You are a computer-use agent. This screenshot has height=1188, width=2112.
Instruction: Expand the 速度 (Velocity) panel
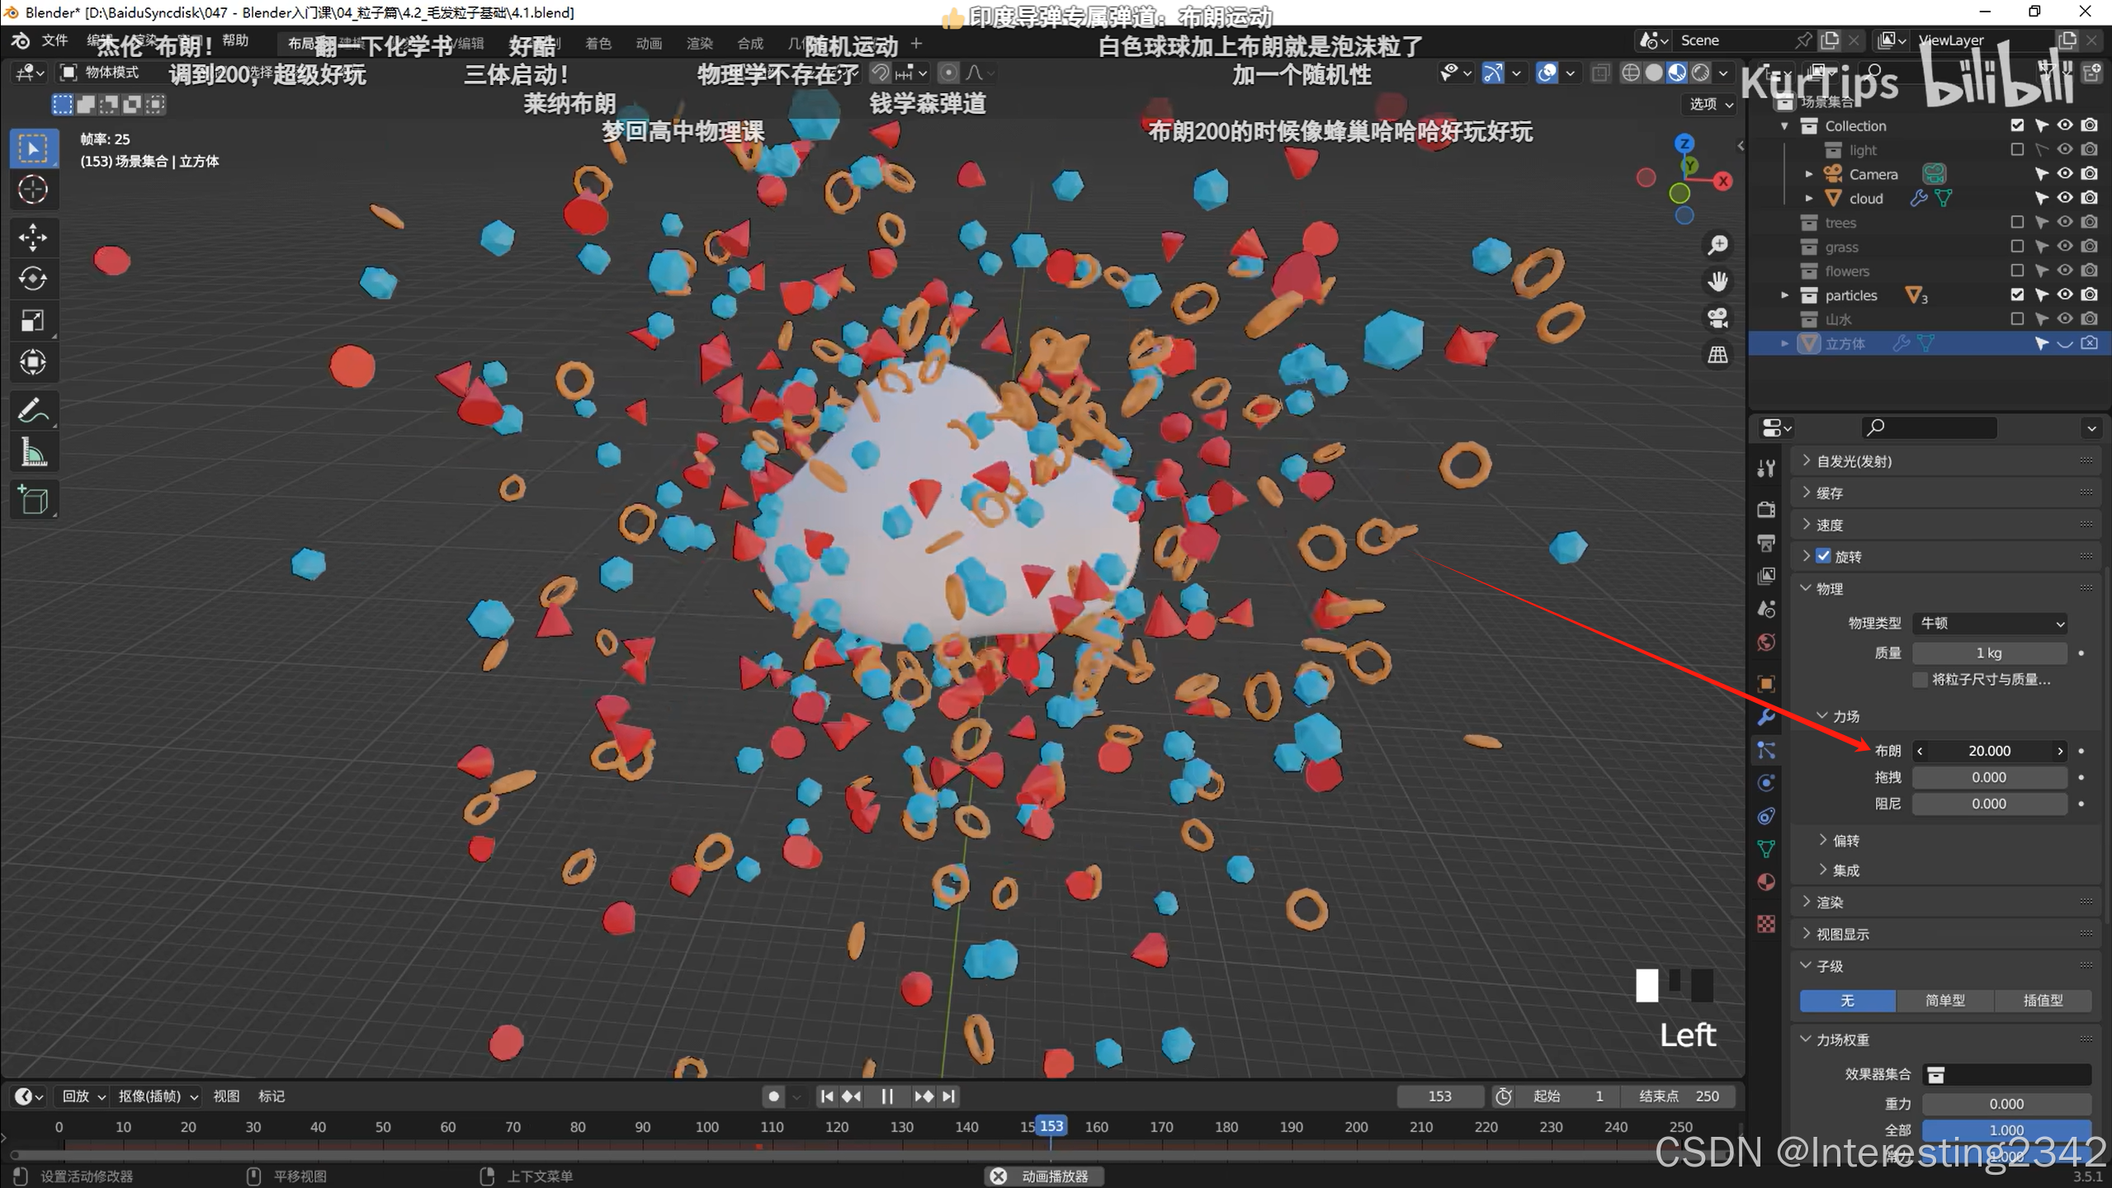click(x=1829, y=525)
